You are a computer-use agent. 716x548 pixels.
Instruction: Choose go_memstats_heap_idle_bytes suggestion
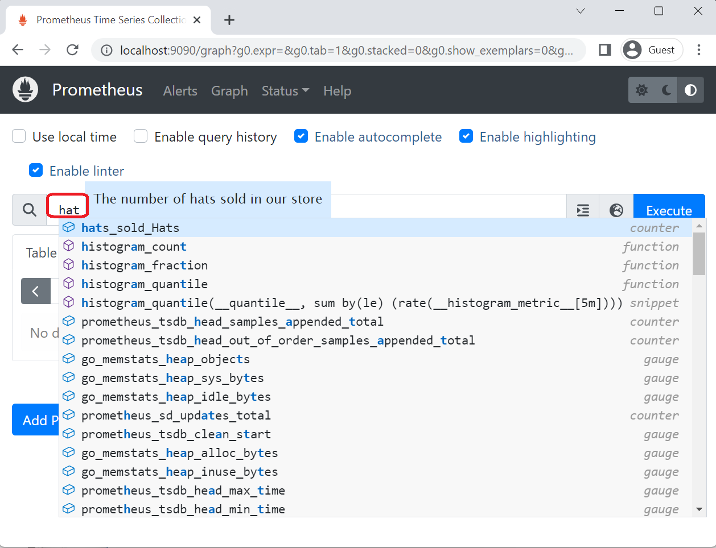pyautogui.click(x=376, y=396)
